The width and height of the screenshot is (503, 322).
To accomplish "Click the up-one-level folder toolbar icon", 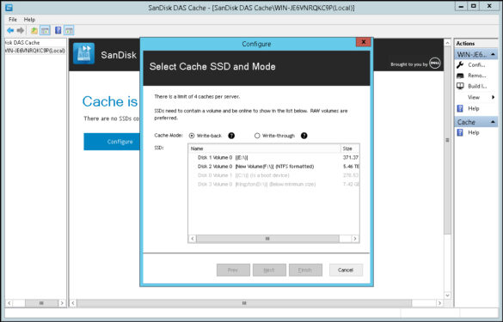I will pos(34,31).
